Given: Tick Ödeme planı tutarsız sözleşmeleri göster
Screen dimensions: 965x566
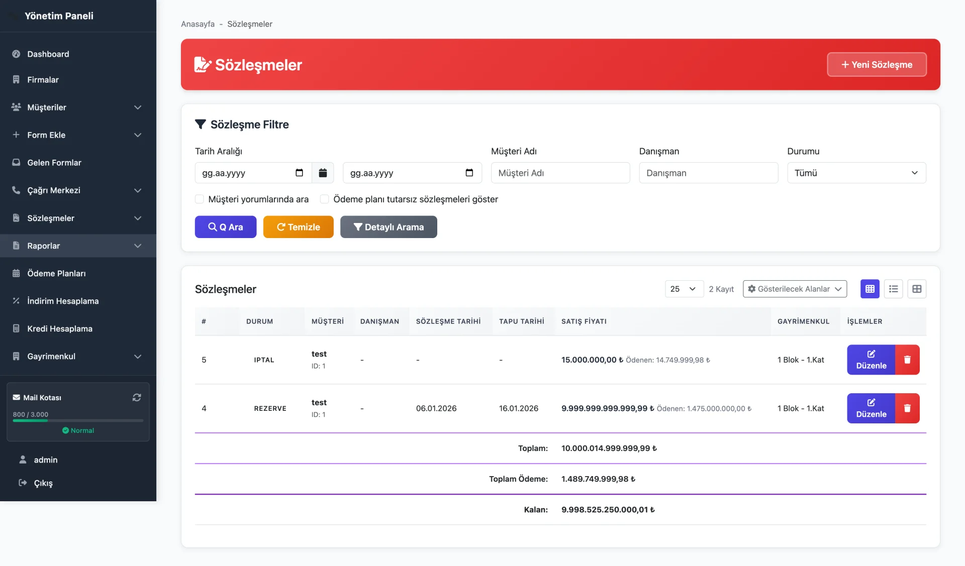Looking at the screenshot, I should tap(325, 199).
